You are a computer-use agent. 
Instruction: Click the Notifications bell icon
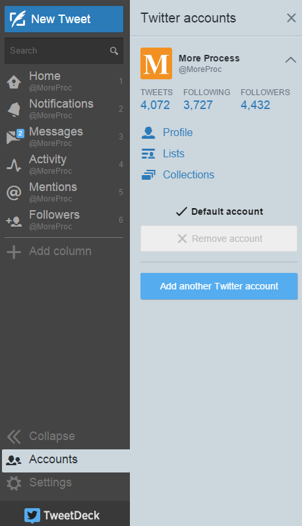pyautogui.click(x=14, y=109)
